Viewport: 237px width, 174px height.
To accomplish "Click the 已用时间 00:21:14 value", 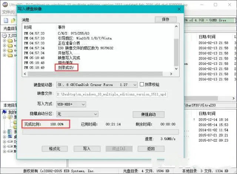I will coord(113,124).
